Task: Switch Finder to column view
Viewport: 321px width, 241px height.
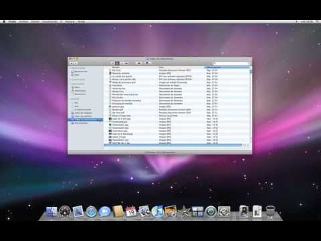Action: (x=122, y=64)
